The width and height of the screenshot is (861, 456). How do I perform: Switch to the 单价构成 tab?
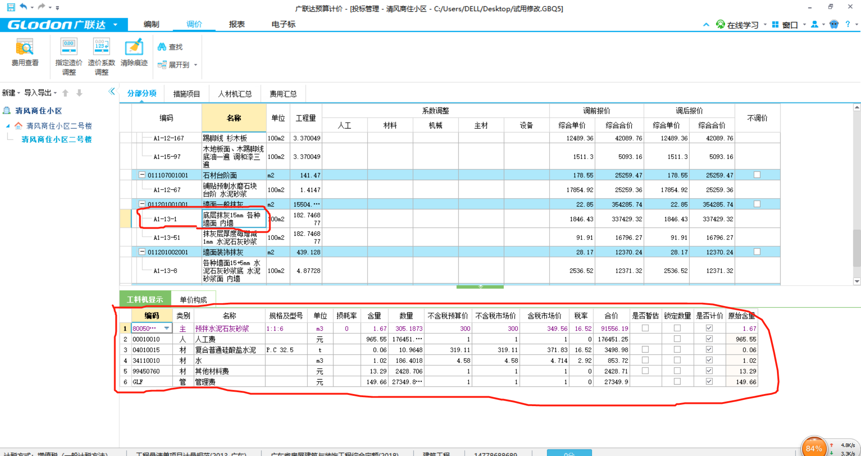pyautogui.click(x=193, y=299)
